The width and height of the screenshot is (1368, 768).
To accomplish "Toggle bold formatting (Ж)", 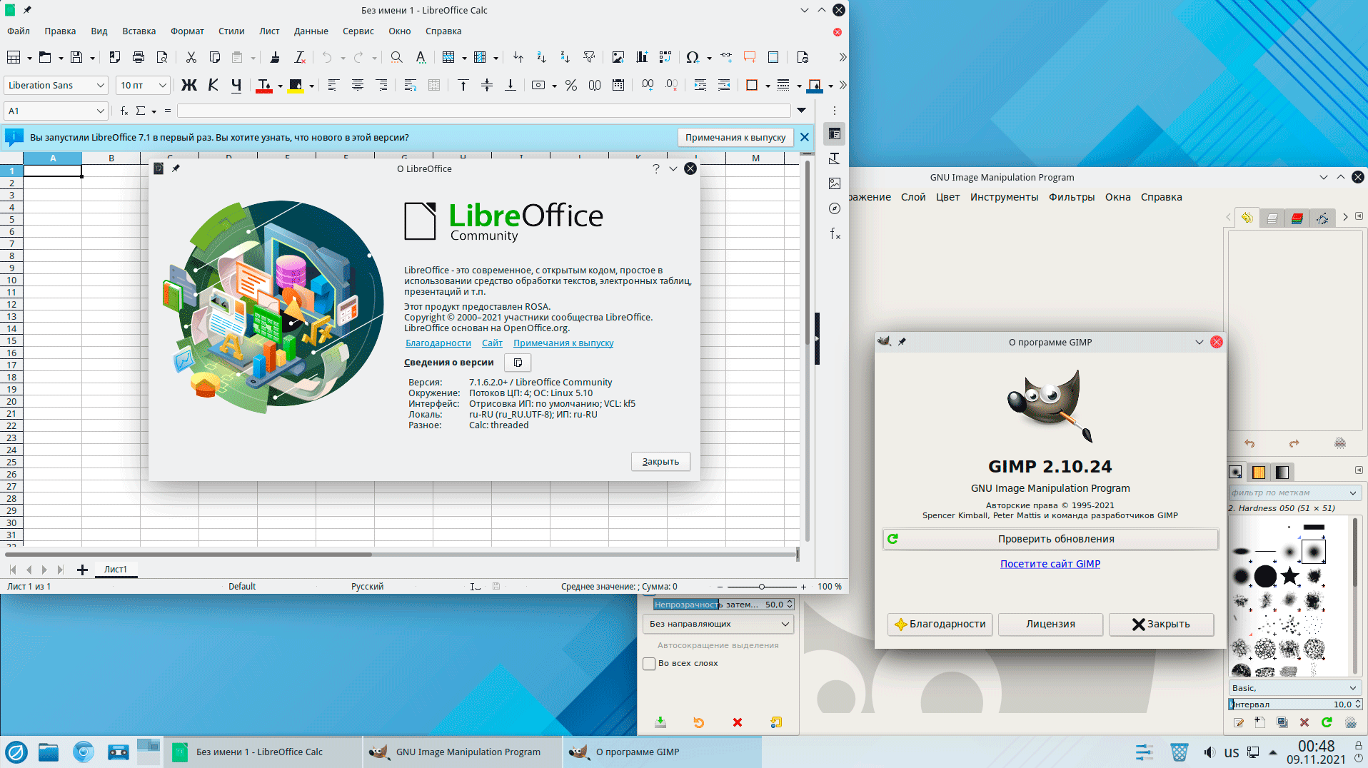I will click(x=189, y=86).
